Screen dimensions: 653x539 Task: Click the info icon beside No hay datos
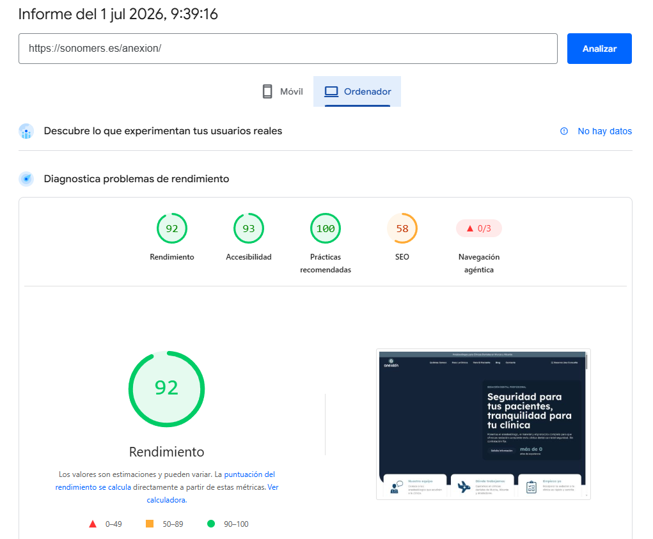(x=564, y=131)
